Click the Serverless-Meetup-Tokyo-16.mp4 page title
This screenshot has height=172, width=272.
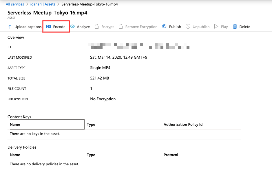click(47, 13)
